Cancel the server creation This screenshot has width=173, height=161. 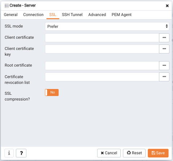click(109, 153)
